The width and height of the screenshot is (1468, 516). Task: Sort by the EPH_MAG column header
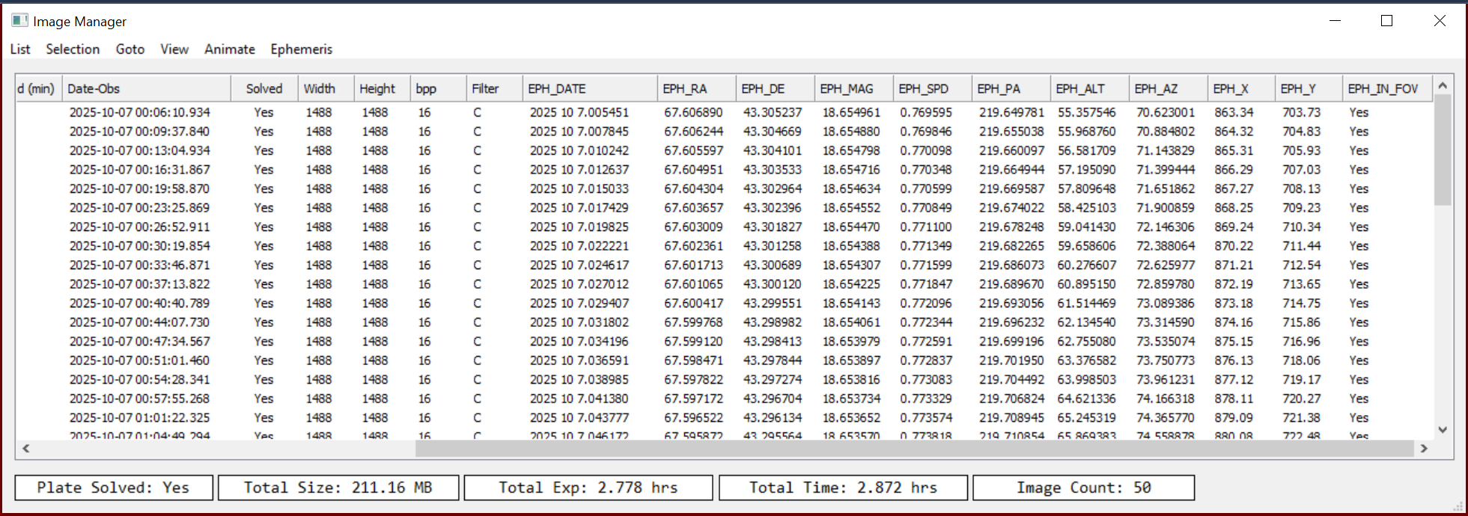pos(852,89)
